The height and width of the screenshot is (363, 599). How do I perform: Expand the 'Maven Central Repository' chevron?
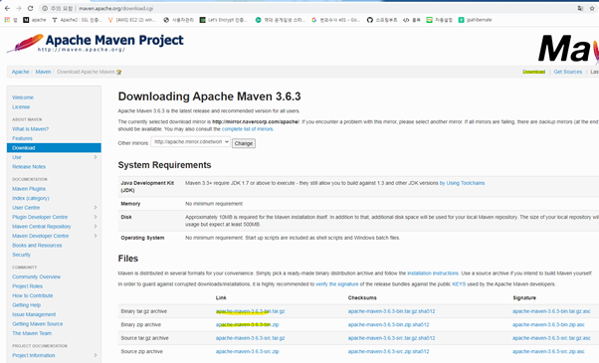click(x=96, y=227)
